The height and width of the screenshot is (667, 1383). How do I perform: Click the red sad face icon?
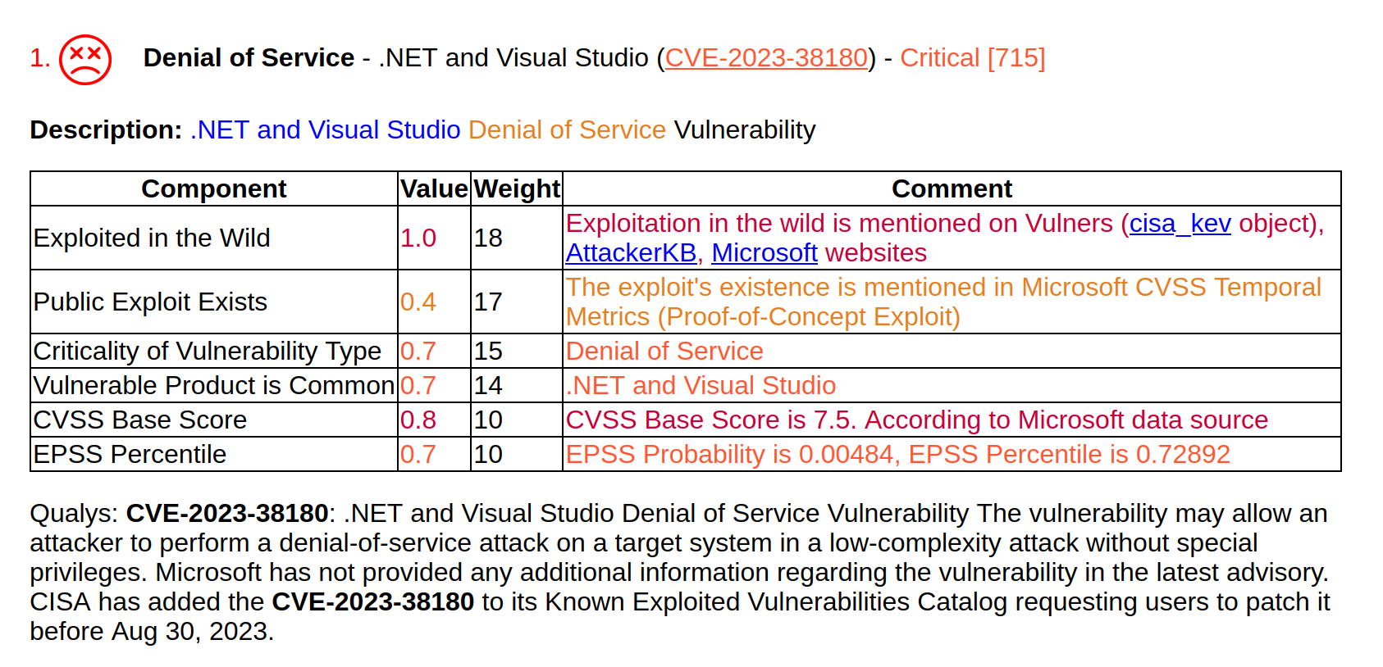pos(85,59)
